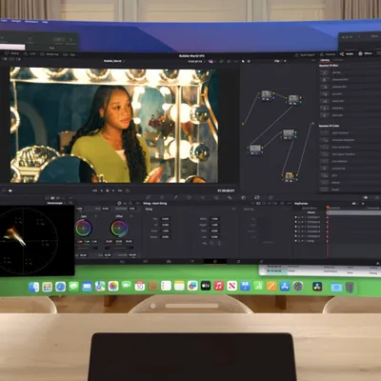Select the Qualifier eyedropper palette
This screenshot has height=381, width=381.
175,197
